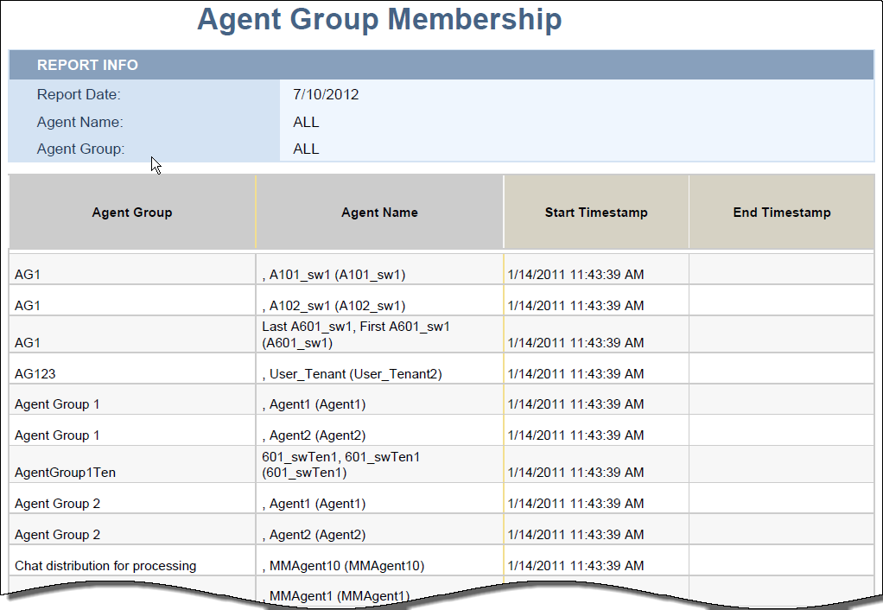Click the Chat distribution for processing cell

(105, 566)
